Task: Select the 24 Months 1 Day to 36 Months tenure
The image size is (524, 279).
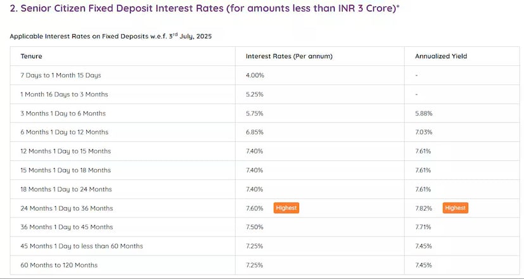Action: coord(67,208)
